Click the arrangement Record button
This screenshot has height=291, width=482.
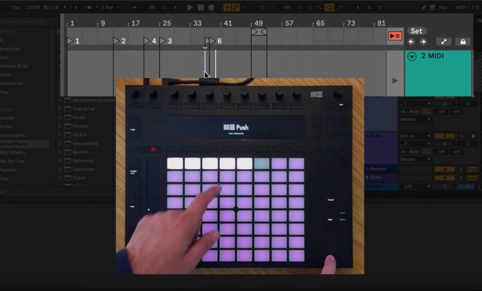coord(211,7)
